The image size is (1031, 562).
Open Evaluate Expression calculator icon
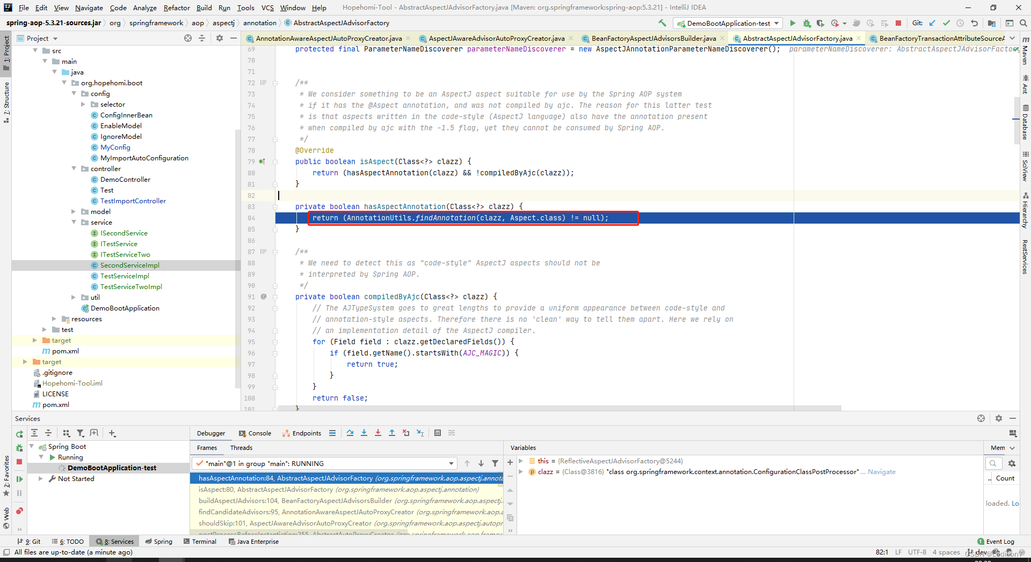(x=438, y=433)
